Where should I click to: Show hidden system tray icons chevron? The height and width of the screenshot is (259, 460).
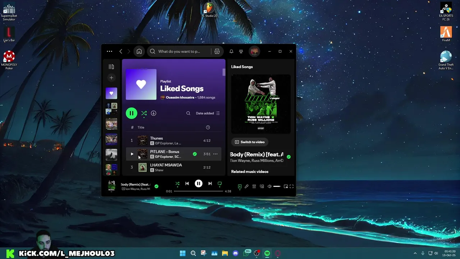[x=415, y=253]
